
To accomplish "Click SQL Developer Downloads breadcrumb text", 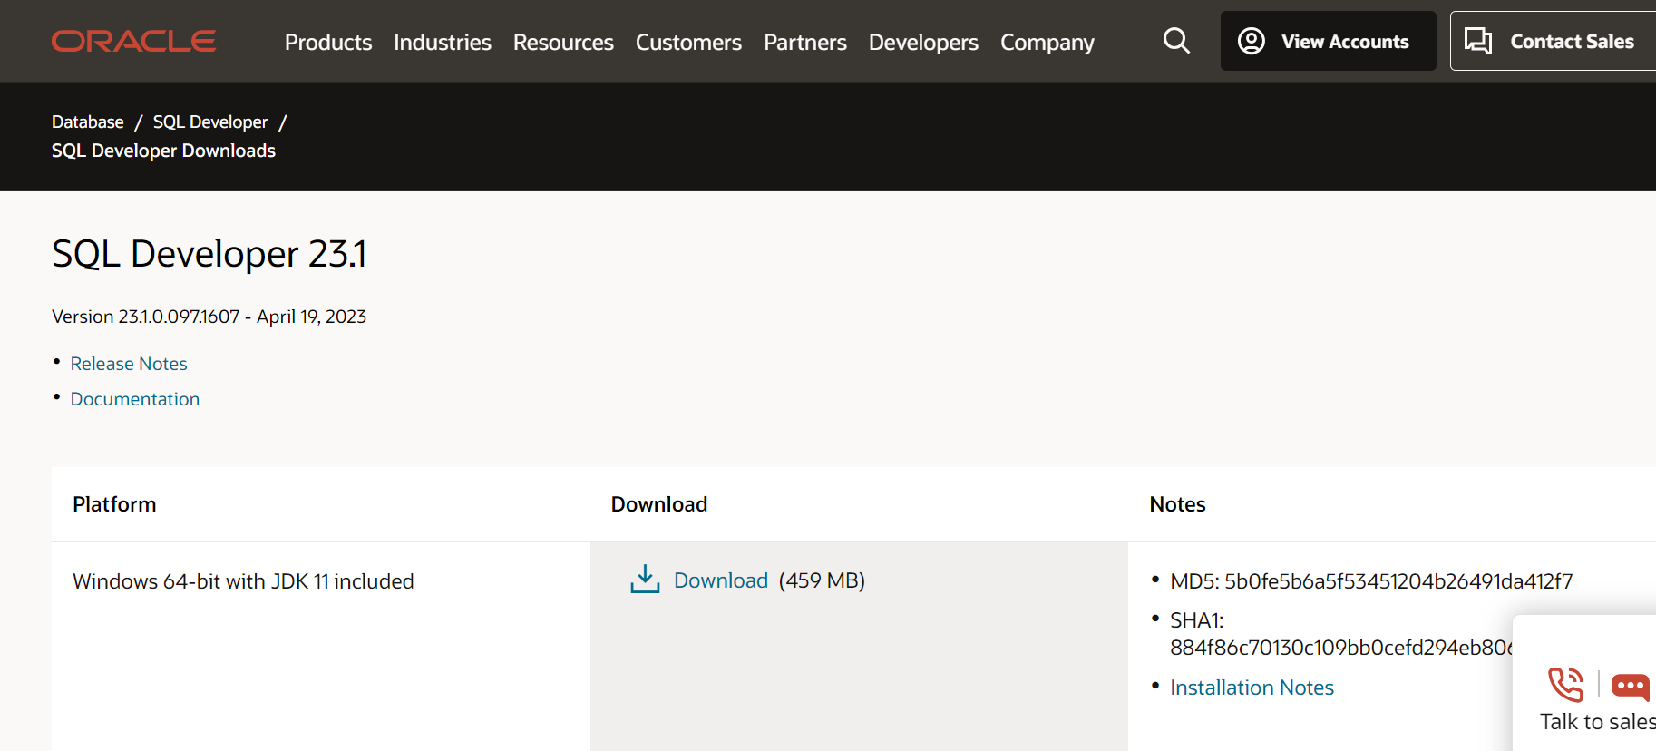I will 163,151.
